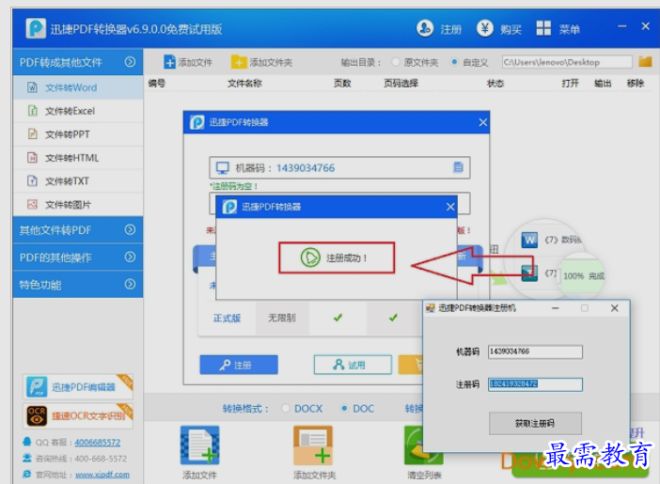Minimize the 注册机 keygen window
The image size is (660, 484).
coord(556,308)
